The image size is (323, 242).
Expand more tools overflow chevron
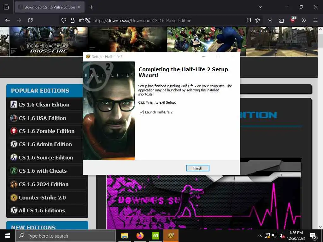304,20
